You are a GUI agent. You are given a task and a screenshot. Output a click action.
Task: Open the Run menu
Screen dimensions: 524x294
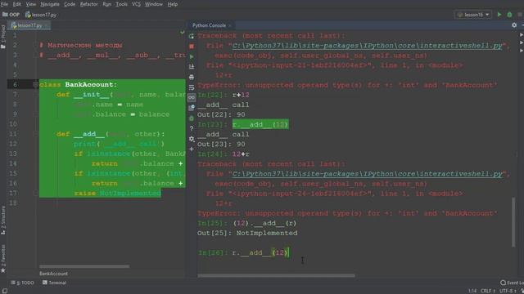coord(107,4)
